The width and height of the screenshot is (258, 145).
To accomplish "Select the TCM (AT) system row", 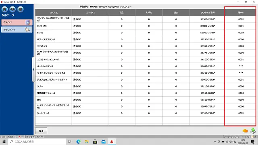I will tap(145, 26).
